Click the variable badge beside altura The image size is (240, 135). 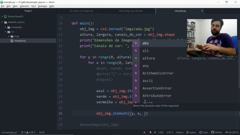(x=136, y=58)
